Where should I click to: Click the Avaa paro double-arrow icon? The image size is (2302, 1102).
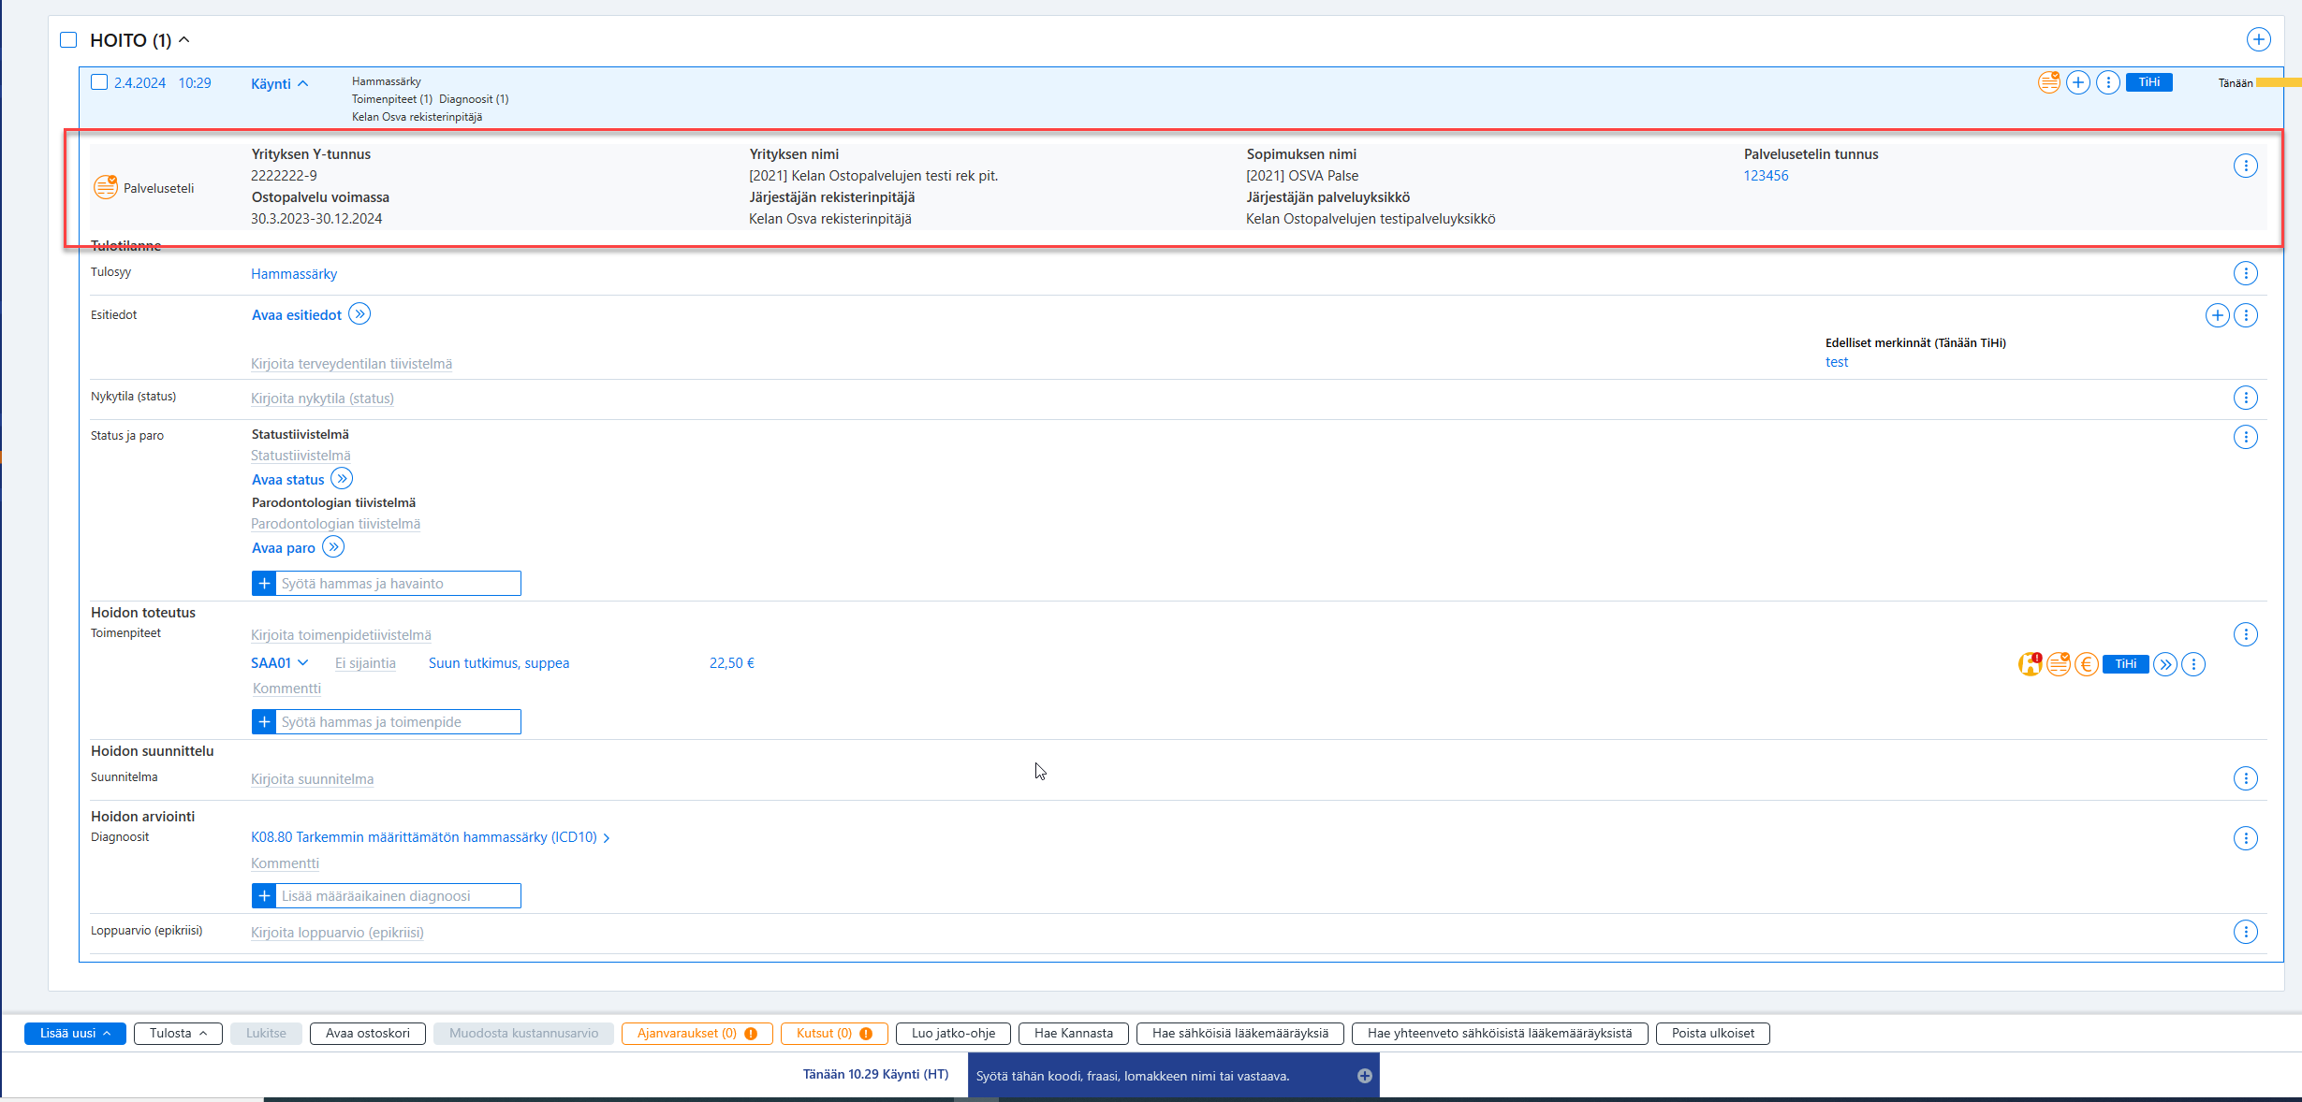(x=333, y=547)
